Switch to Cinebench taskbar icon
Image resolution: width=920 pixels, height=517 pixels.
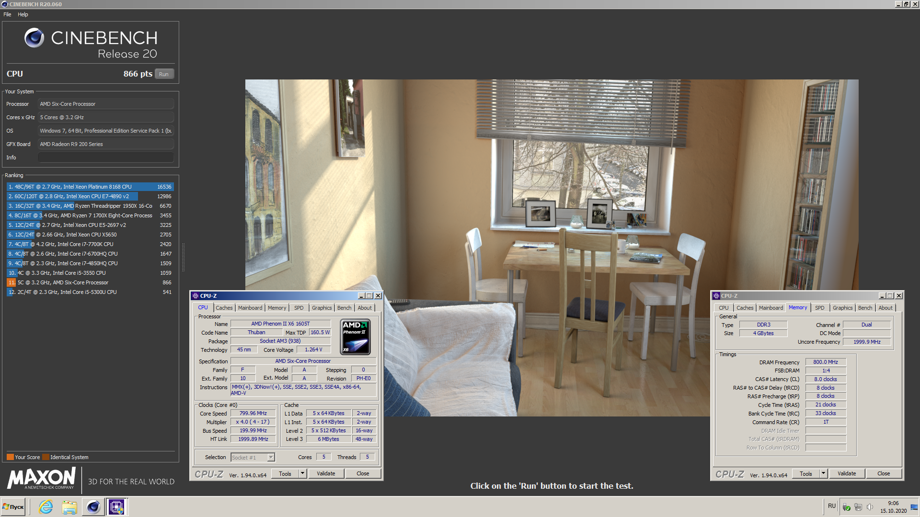pos(93,507)
